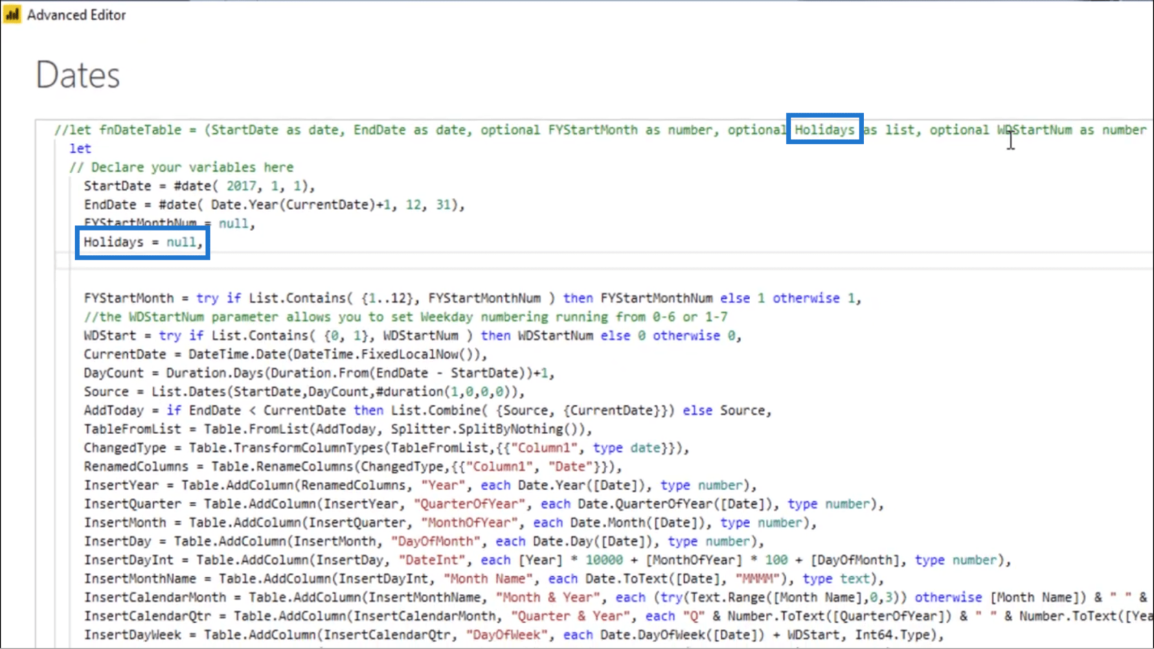
Task: Click the 'FYStartMonthNum = null,' line
Action: coord(169,223)
